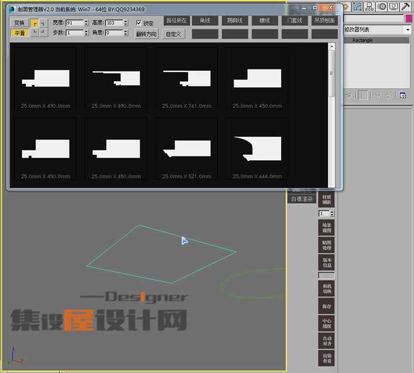Pick the 25.0mm X 521.0mm profile thumbnail
This screenshot has width=414, height=373.
(x=187, y=148)
